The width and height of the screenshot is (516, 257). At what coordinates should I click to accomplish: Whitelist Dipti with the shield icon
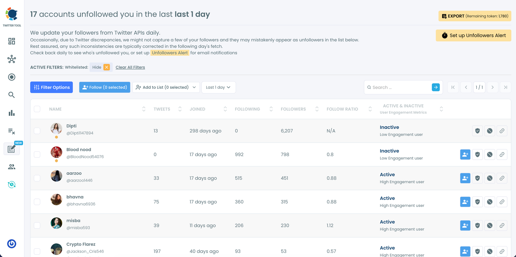pyautogui.click(x=478, y=131)
